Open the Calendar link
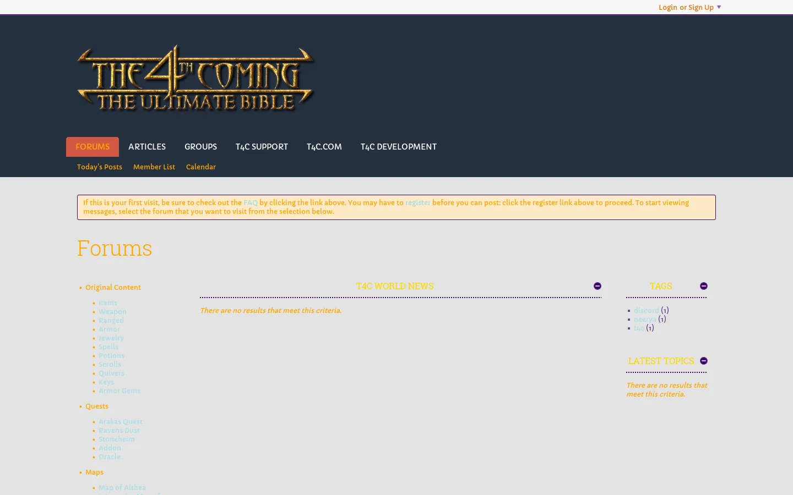Image resolution: width=793 pixels, height=495 pixels. (201, 167)
